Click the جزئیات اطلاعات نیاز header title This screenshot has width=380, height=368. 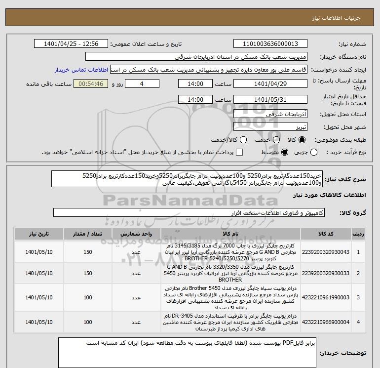coord(337,18)
